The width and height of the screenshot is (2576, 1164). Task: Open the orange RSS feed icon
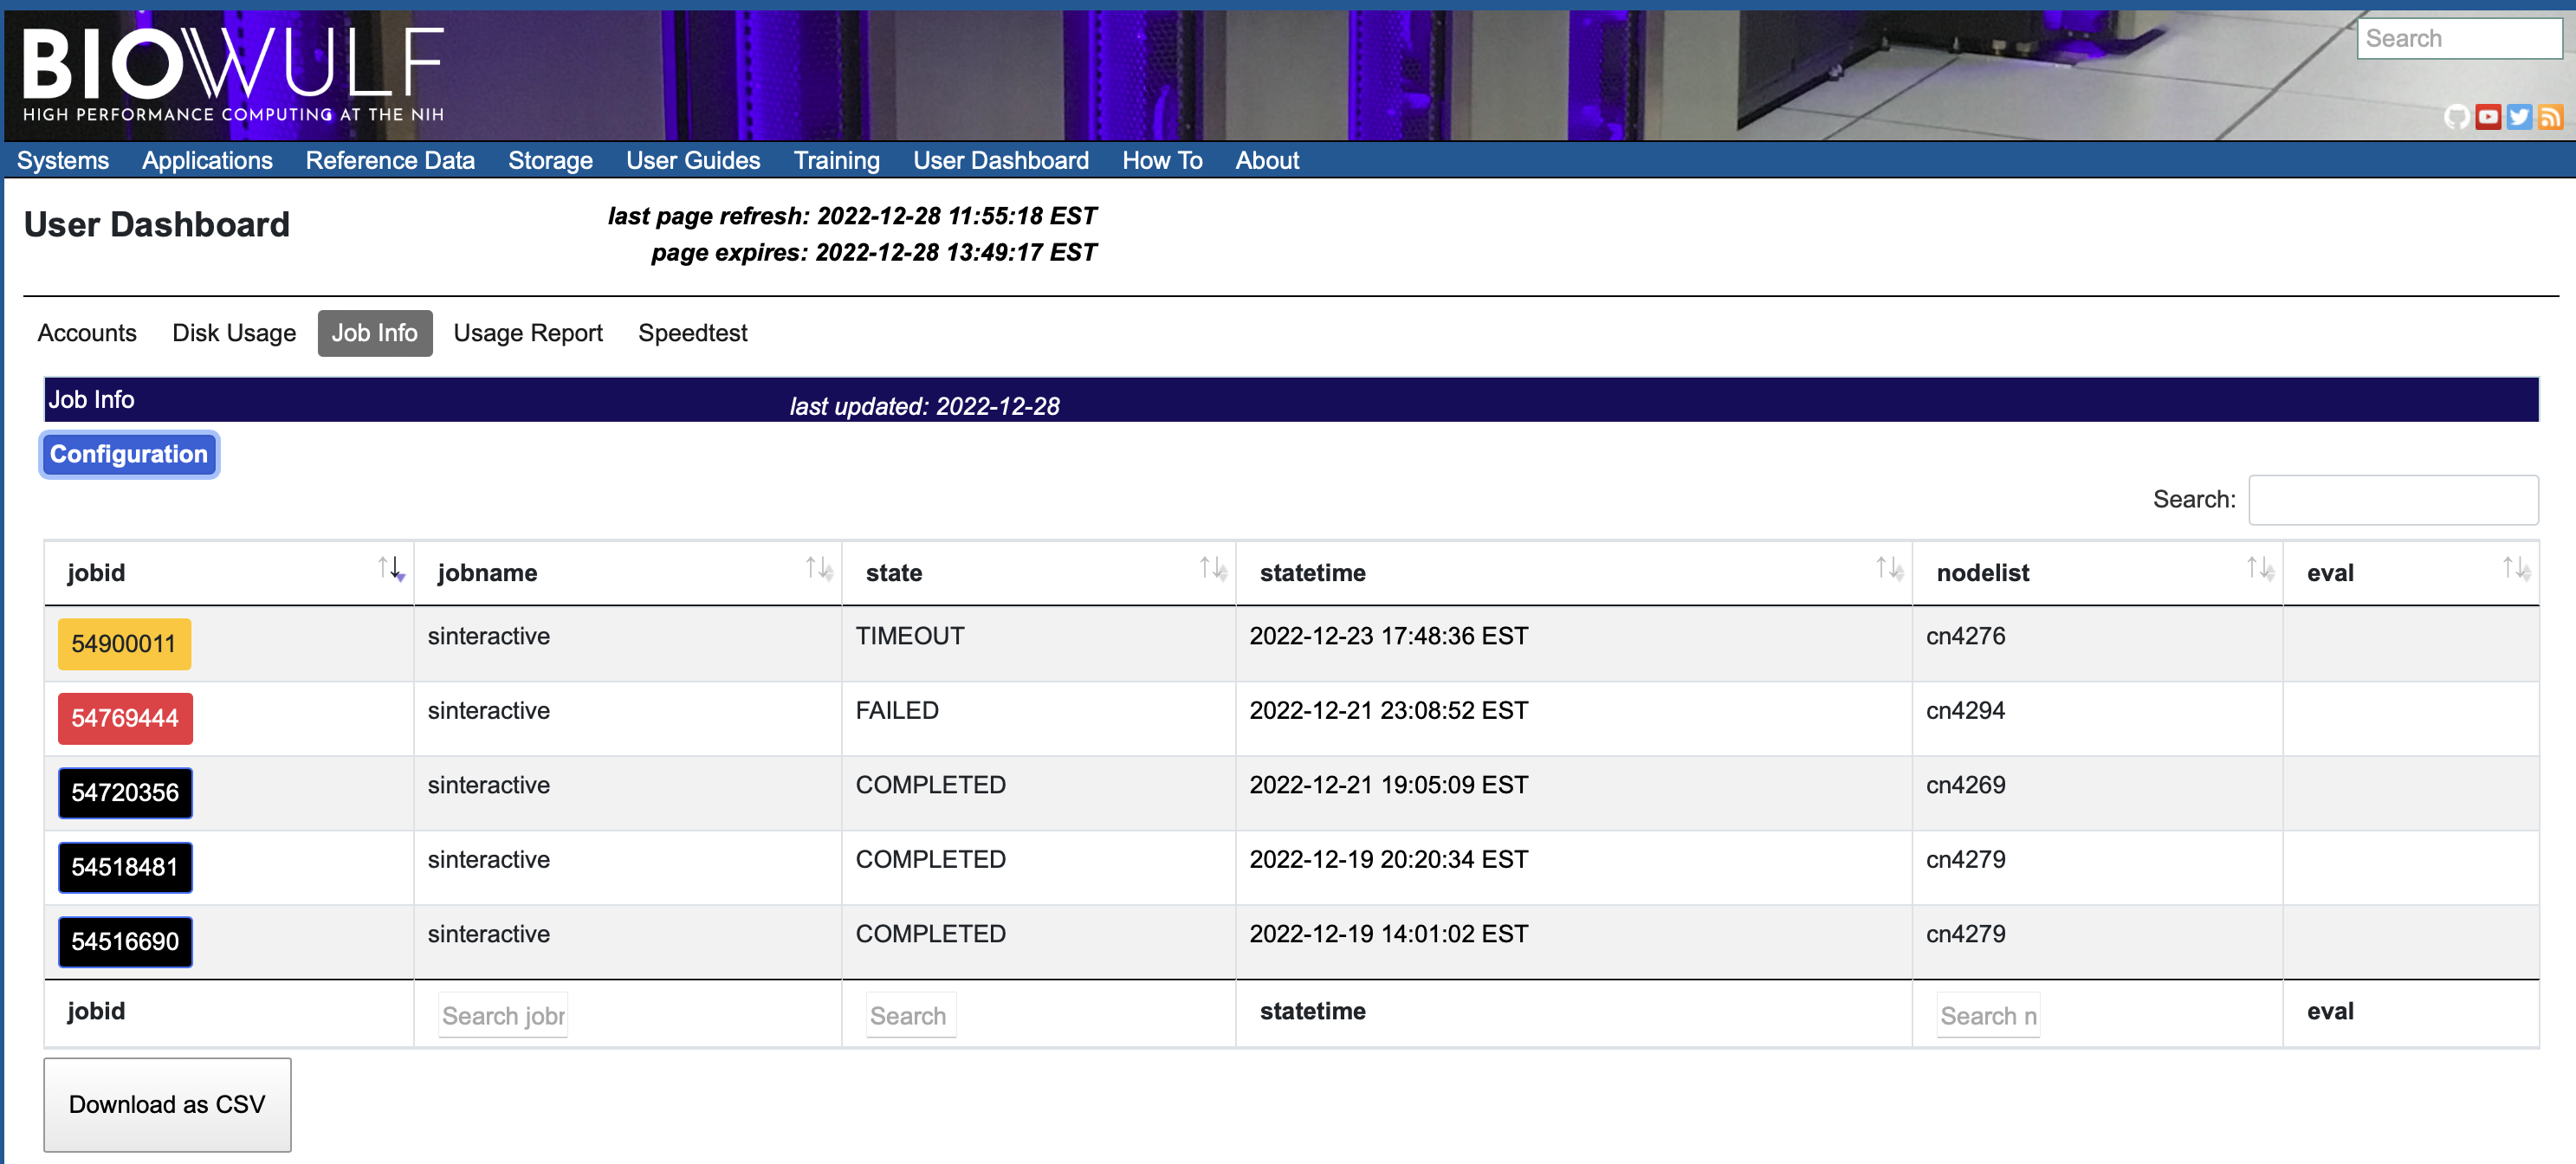tap(2550, 118)
